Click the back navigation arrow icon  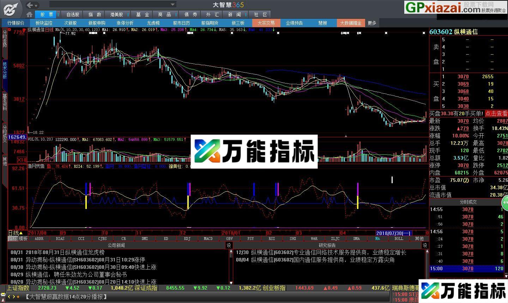(30, 5)
